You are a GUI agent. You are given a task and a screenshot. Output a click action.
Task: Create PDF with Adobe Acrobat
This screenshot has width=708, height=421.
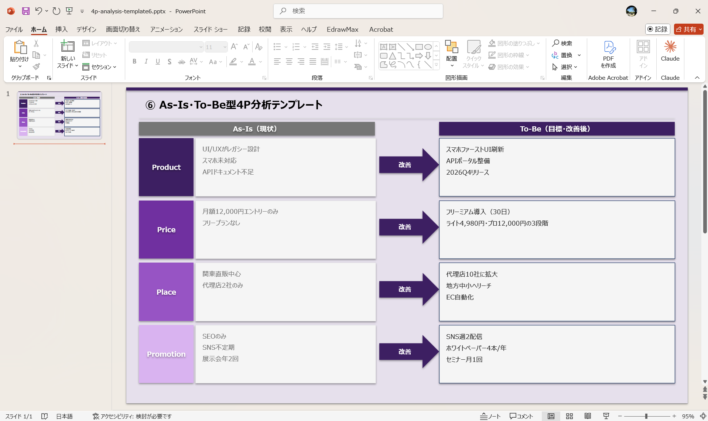(x=608, y=54)
